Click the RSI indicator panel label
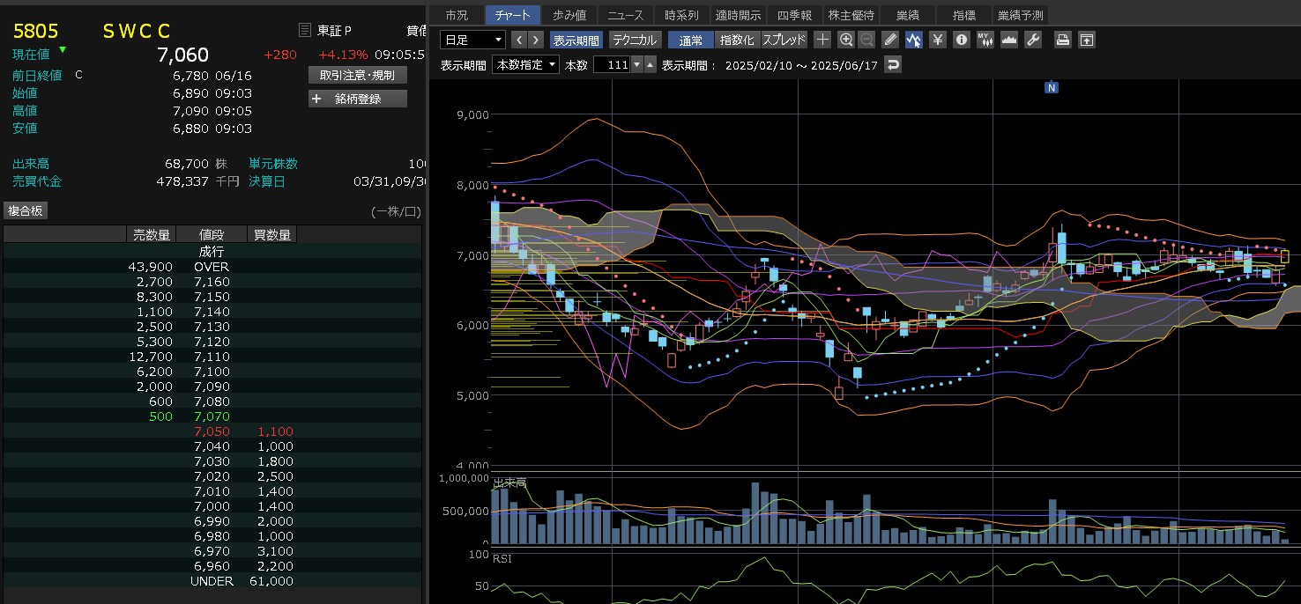1301x604 pixels. (x=502, y=558)
